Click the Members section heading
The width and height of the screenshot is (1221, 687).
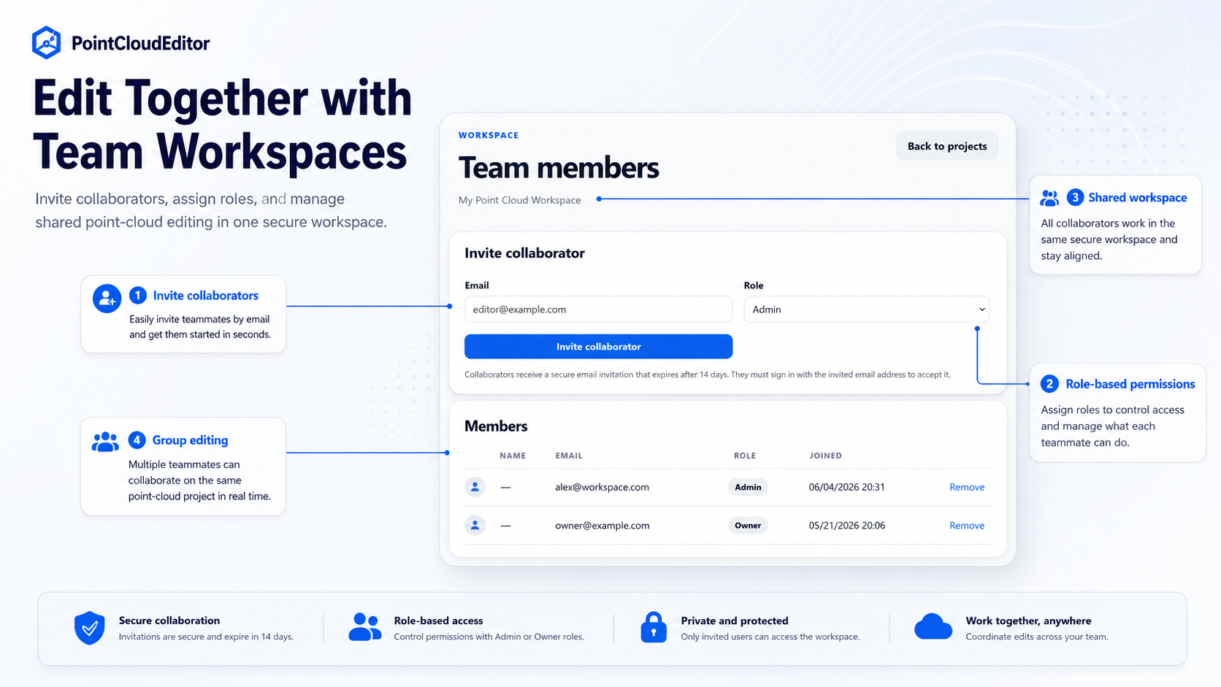click(496, 426)
